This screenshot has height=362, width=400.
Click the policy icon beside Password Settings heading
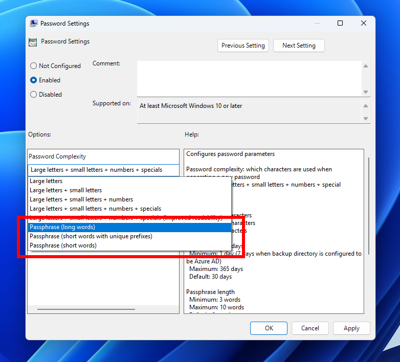coord(33,42)
